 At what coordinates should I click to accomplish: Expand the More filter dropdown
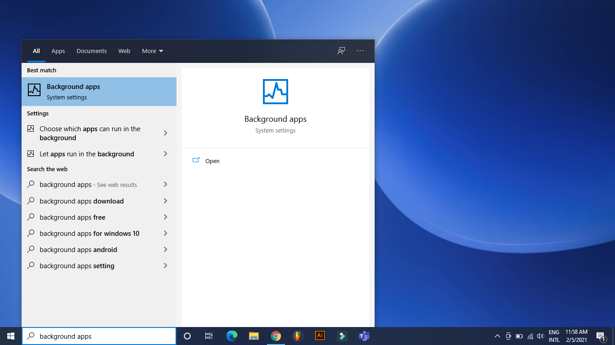[153, 51]
